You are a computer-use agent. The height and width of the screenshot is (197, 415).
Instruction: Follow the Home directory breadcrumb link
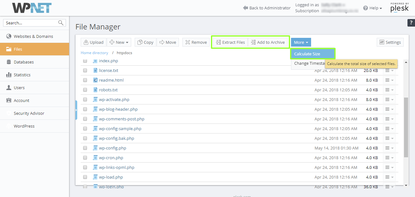point(94,53)
